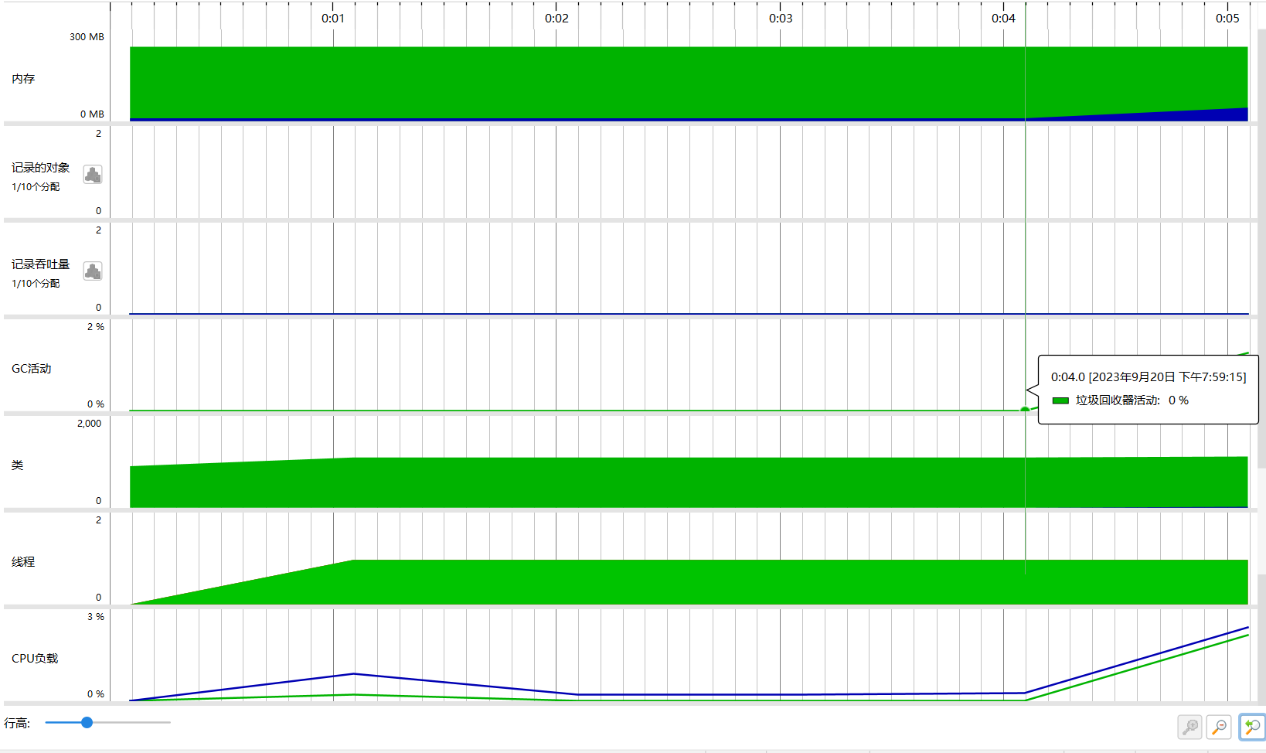This screenshot has width=1266, height=753.
Task: Select the 0:02 time ruler label
Action: pyautogui.click(x=556, y=19)
